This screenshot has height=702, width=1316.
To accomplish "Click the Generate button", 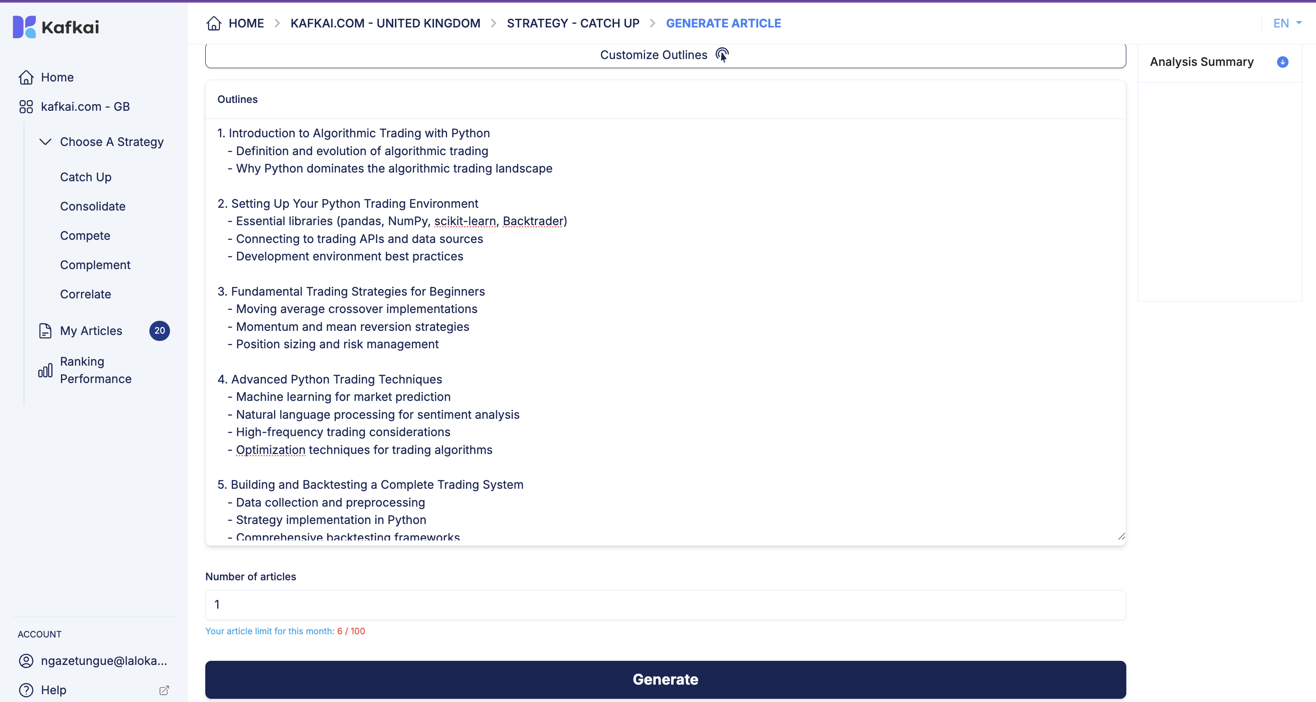I will [665, 679].
